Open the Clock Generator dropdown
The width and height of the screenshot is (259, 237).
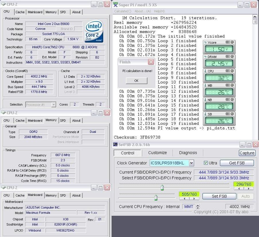(x=191, y=163)
